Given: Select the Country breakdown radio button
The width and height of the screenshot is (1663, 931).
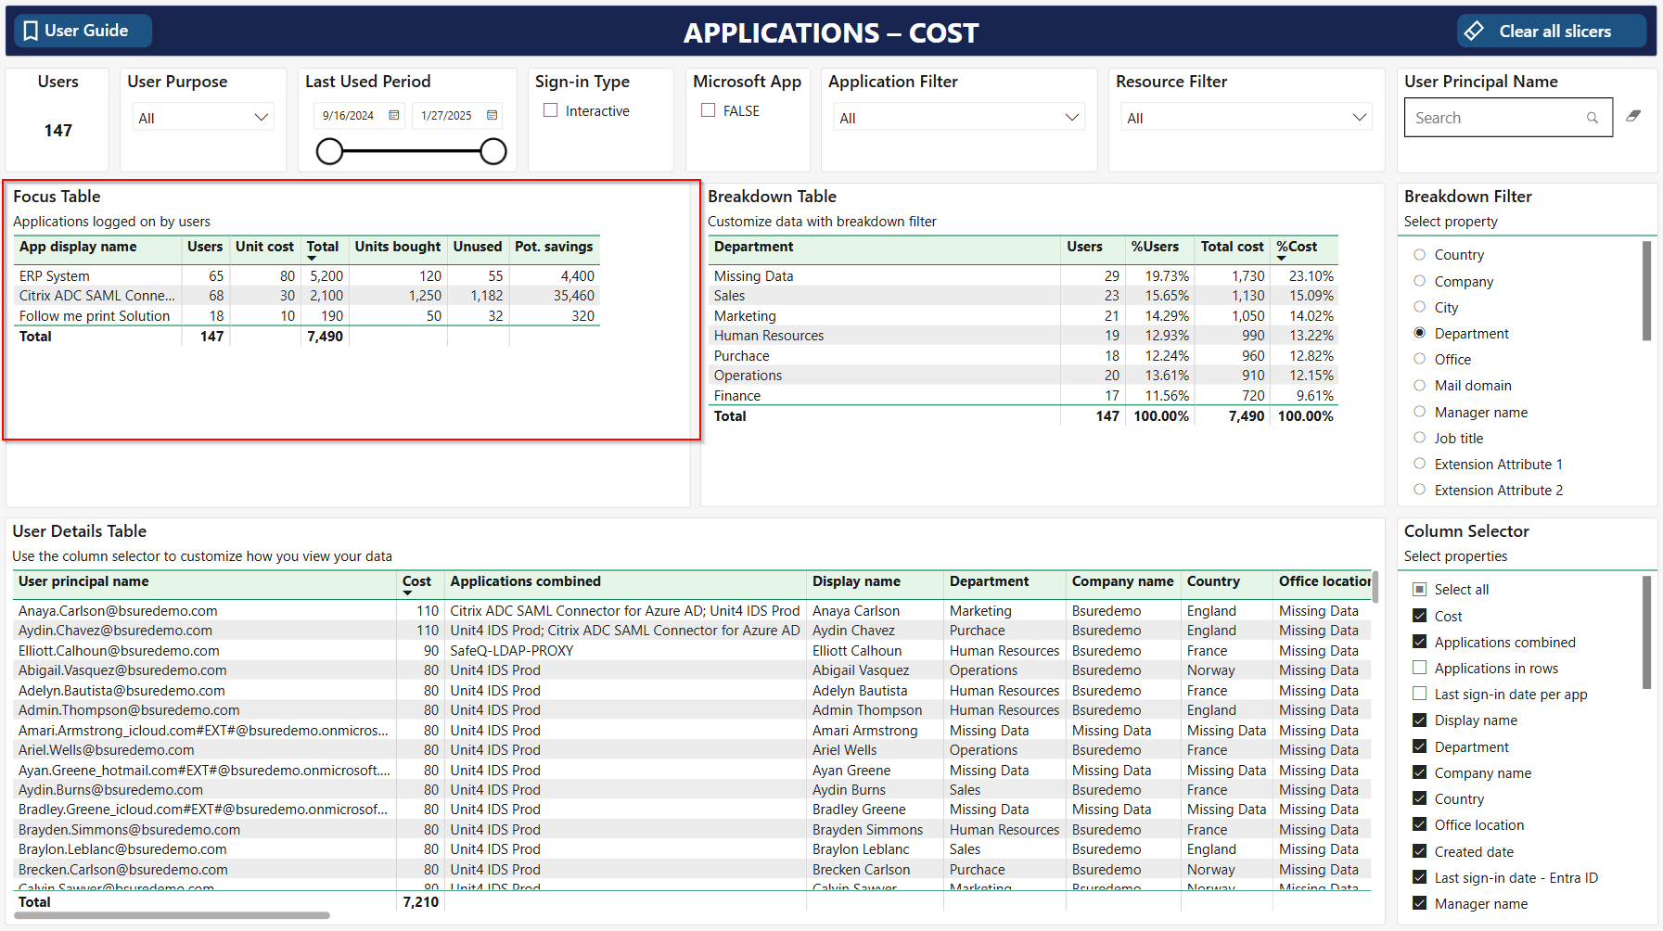Looking at the screenshot, I should [x=1419, y=254].
